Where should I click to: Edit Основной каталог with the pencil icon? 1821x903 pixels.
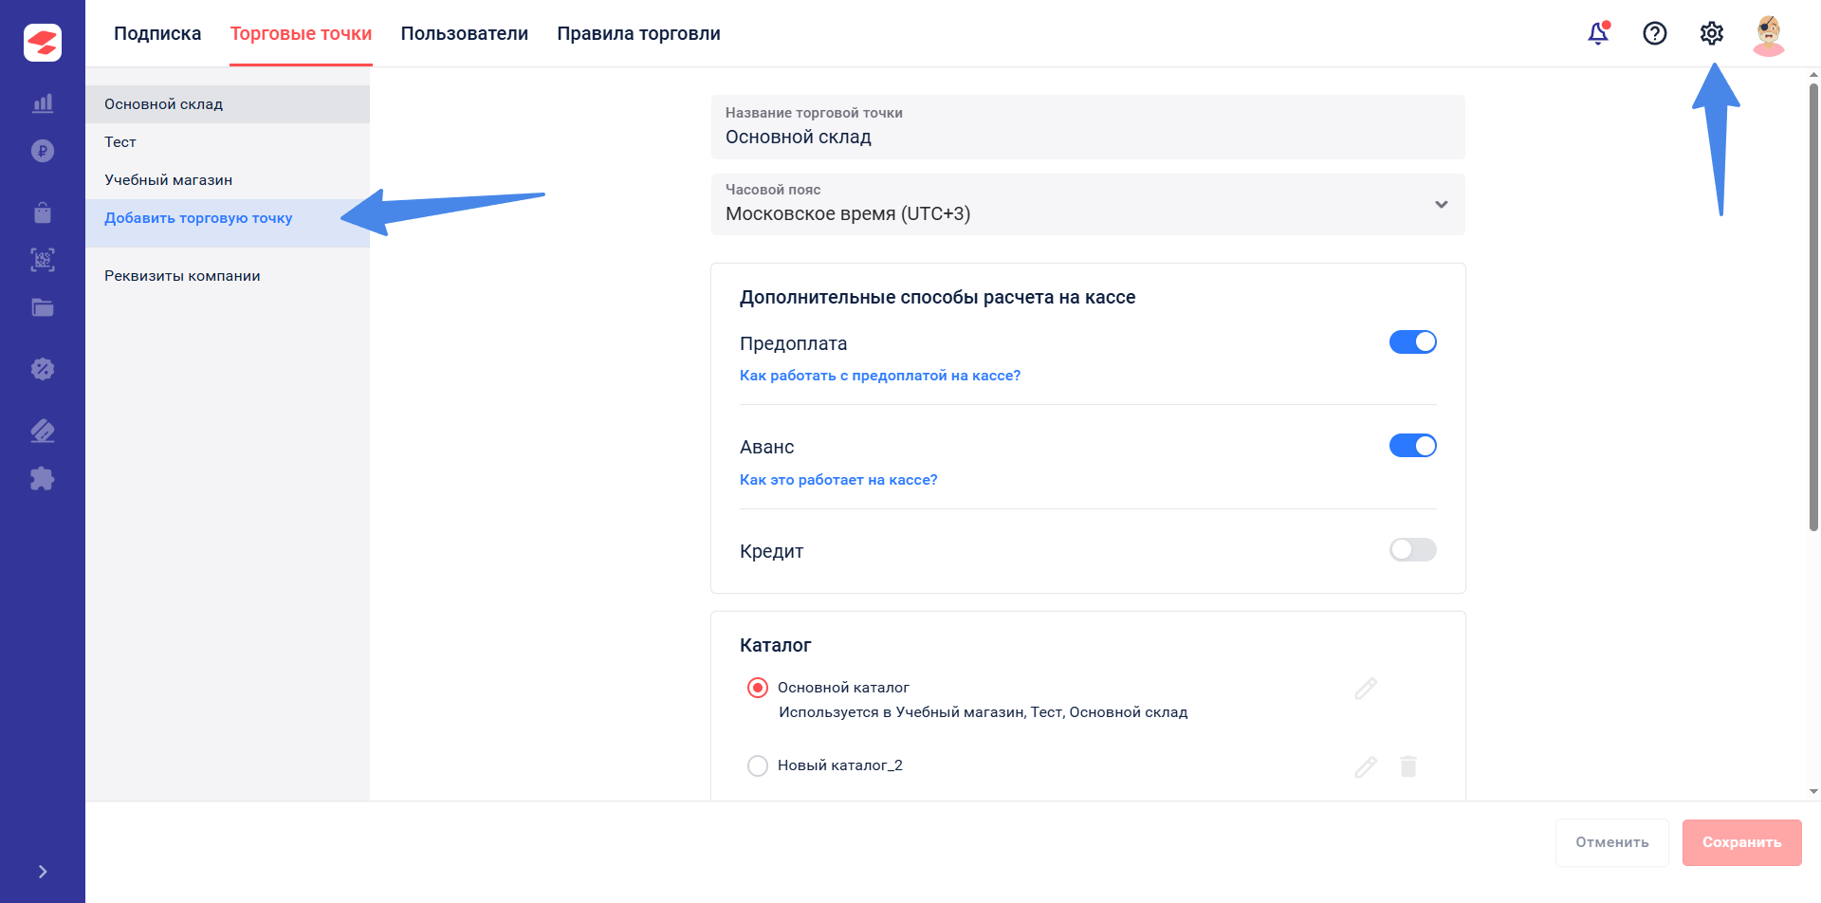[1366, 689]
